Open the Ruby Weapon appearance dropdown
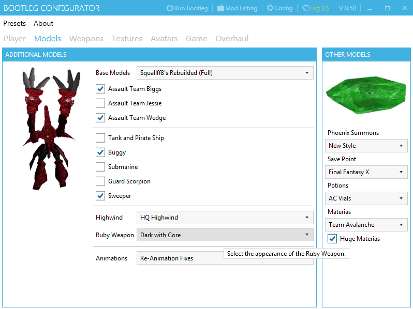The width and height of the screenshot is (413, 309). [x=225, y=235]
